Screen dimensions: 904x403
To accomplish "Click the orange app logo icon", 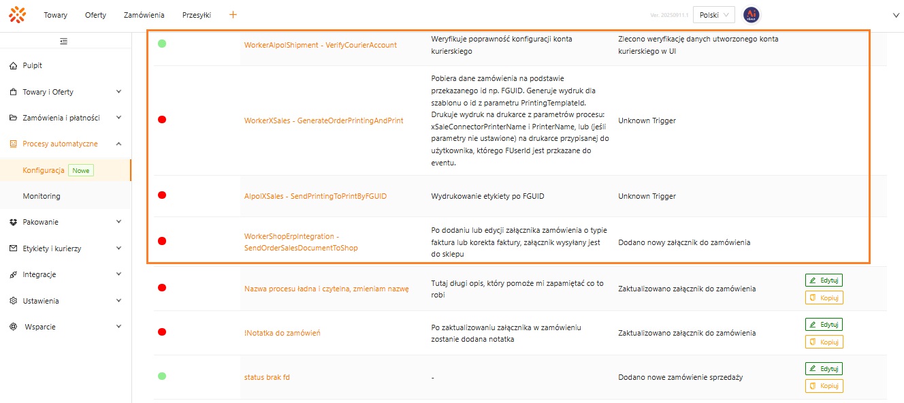I will click(x=18, y=14).
